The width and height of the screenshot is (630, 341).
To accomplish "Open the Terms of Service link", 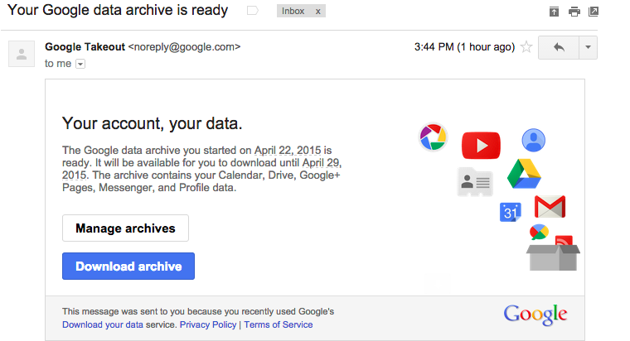I will [x=278, y=324].
